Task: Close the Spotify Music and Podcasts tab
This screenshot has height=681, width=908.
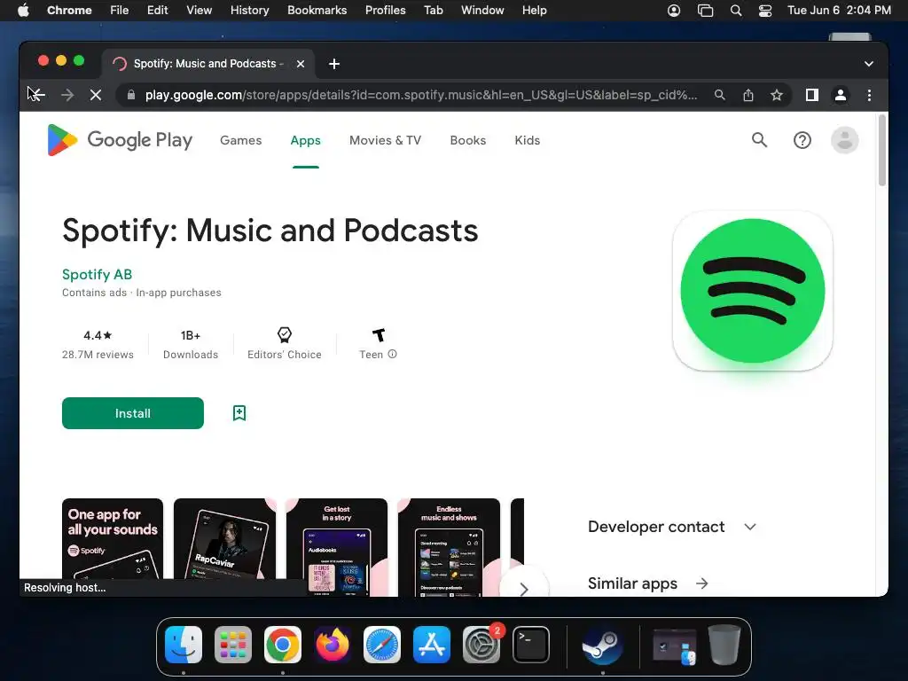Action: tap(301, 64)
